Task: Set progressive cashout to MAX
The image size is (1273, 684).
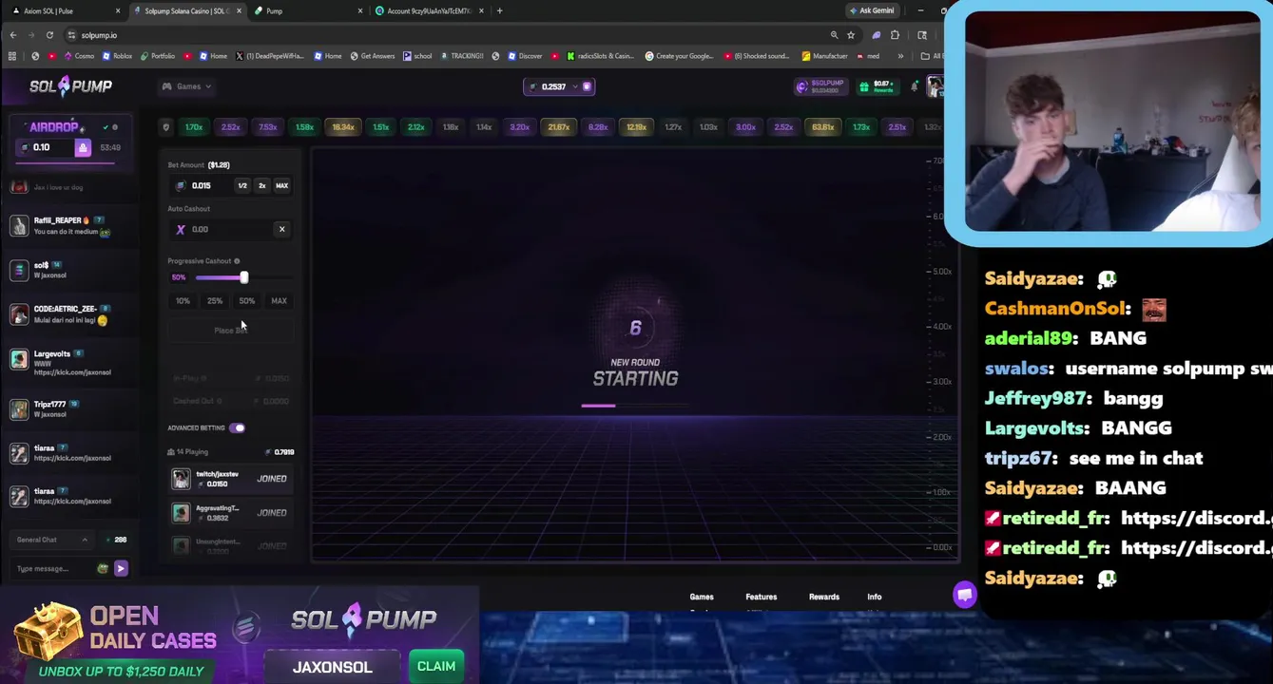Action: point(279,301)
